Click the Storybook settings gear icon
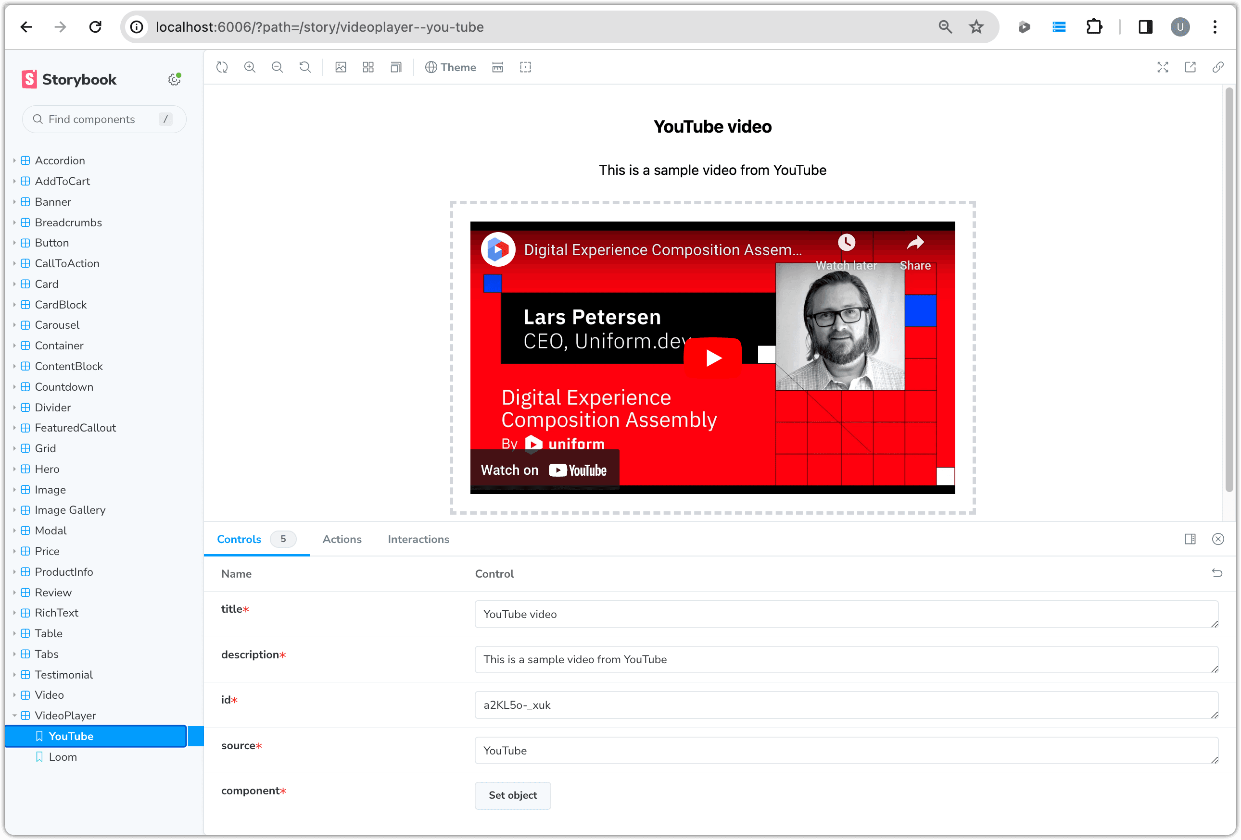The image size is (1241, 840). [174, 79]
